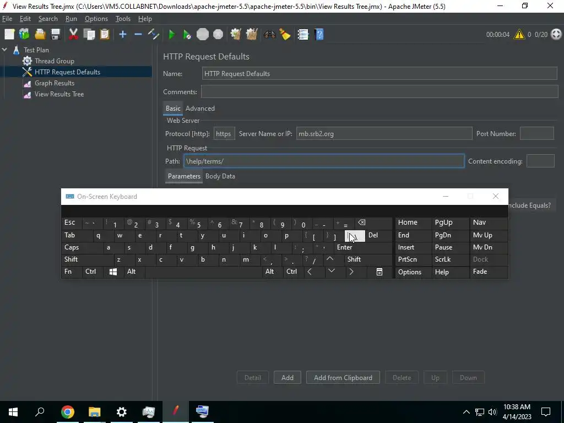Select Graph Results in the tree
This screenshot has height=423, width=564.
[x=55, y=83]
